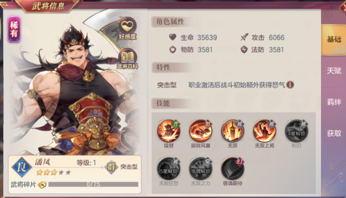Open the 获取 tab
Image resolution: width=346 pixels, height=198 pixels.
click(x=334, y=133)
